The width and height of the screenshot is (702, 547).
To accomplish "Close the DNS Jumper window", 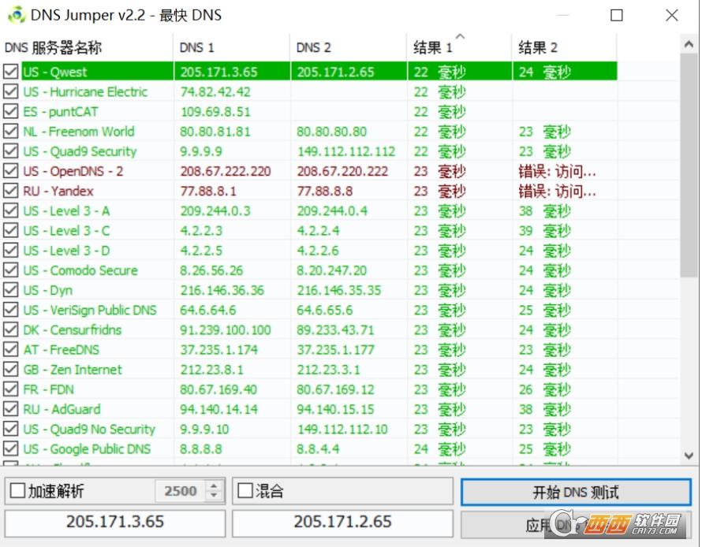I will (671, 15).
